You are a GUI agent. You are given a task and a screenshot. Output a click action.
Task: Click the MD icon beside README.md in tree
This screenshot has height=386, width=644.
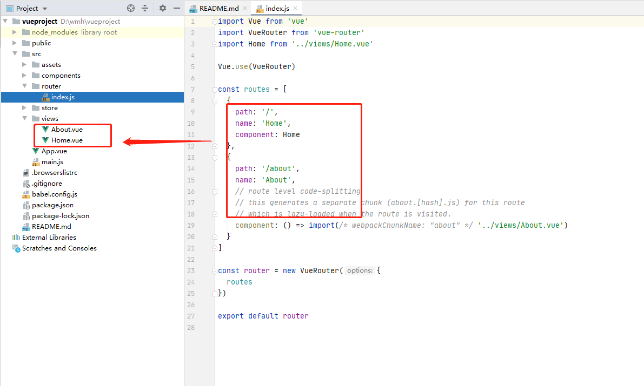coord(26,227)
